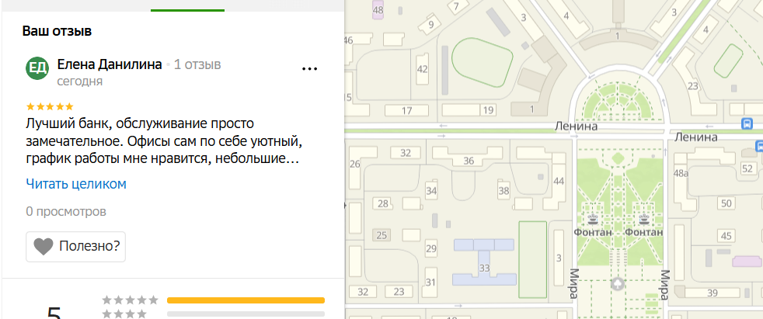Click house number 48а on the map
The height and width of the screenshot is (319, 763).
click(x=681, y=173)
